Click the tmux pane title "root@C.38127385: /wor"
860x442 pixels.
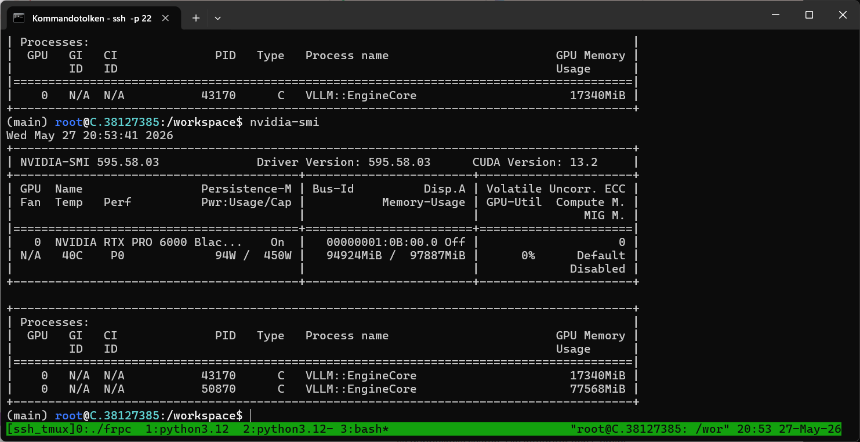[x=651, y=429]
